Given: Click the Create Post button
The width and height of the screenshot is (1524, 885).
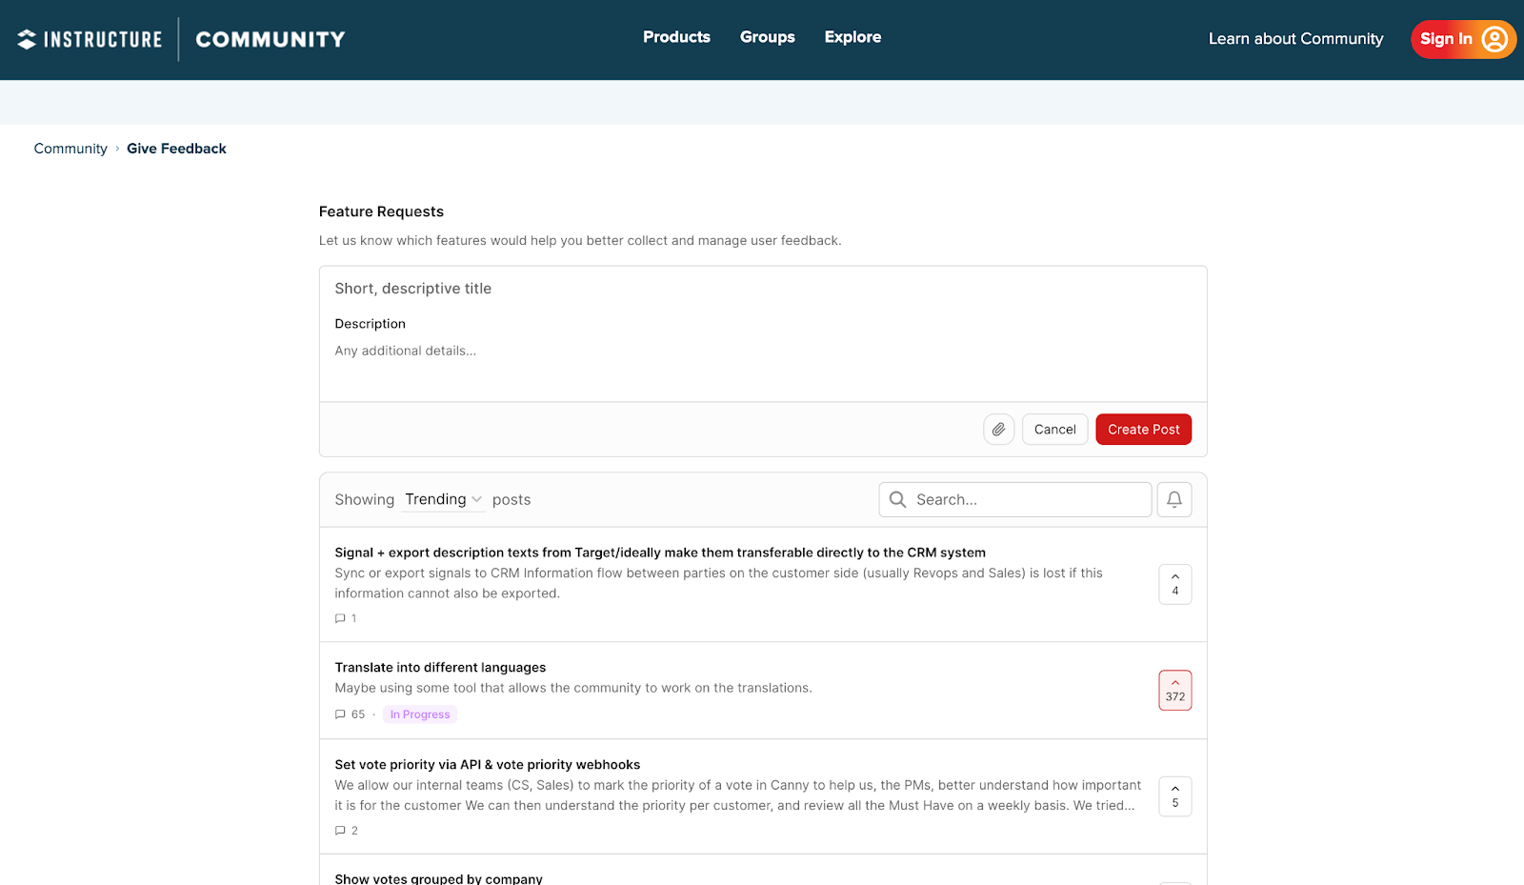Looking at the screenshot, I should [x=1143, y=430].
